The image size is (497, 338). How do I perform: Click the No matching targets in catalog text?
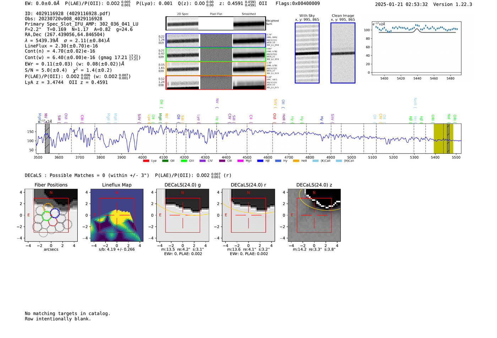[x=67, y=314]
